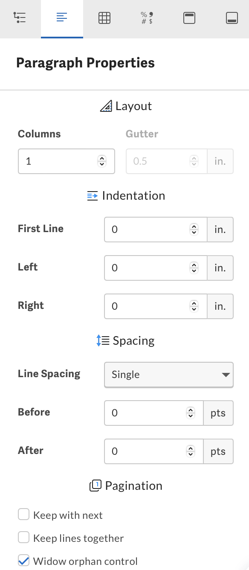This screenshot has height=570, width=249.
Task: Click the First Line indentation stepper
Action: tap(194, 230)
